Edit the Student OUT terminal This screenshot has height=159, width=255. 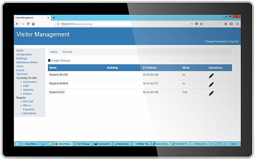click(211, 93)
